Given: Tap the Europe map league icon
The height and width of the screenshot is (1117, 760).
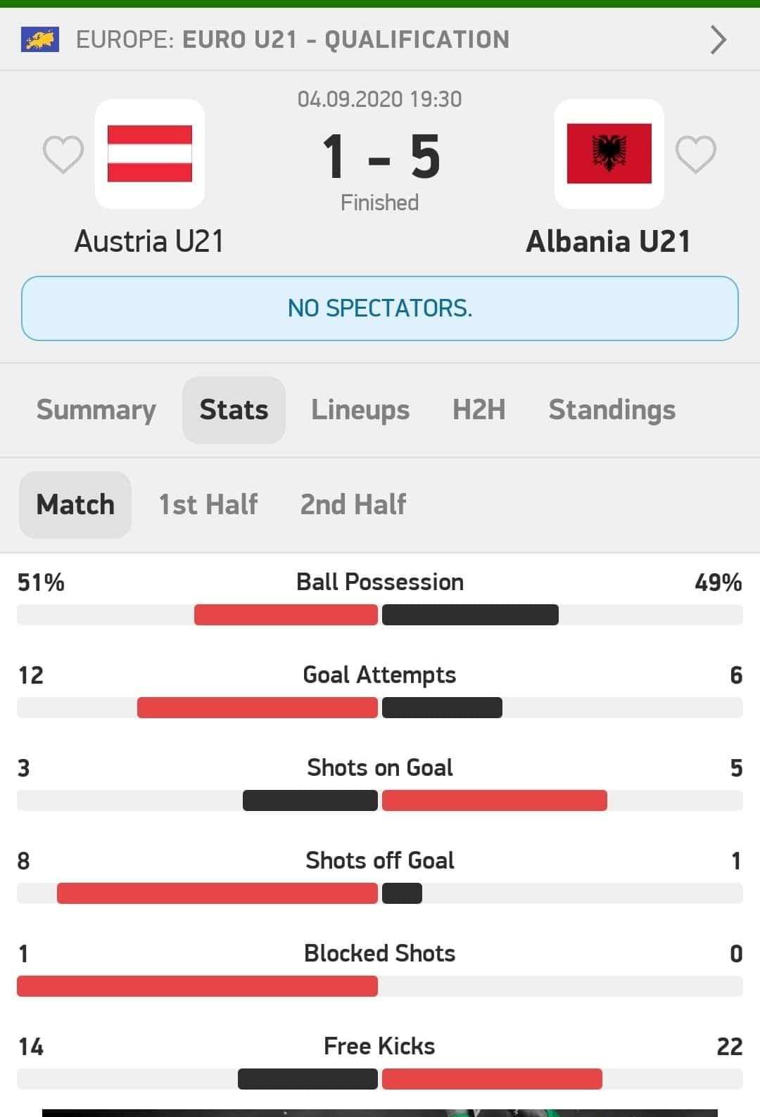Looking at the screenshot, I should [x=40, y=39].
